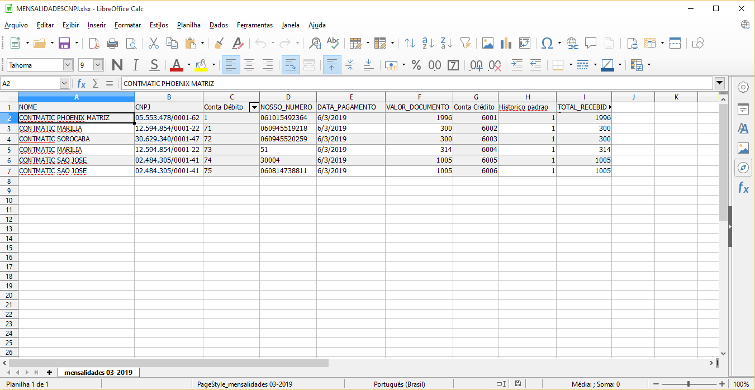Open Conta Débito filter dropdown
755x390 pixels.
pyautogui.click(x=254, y=107)
